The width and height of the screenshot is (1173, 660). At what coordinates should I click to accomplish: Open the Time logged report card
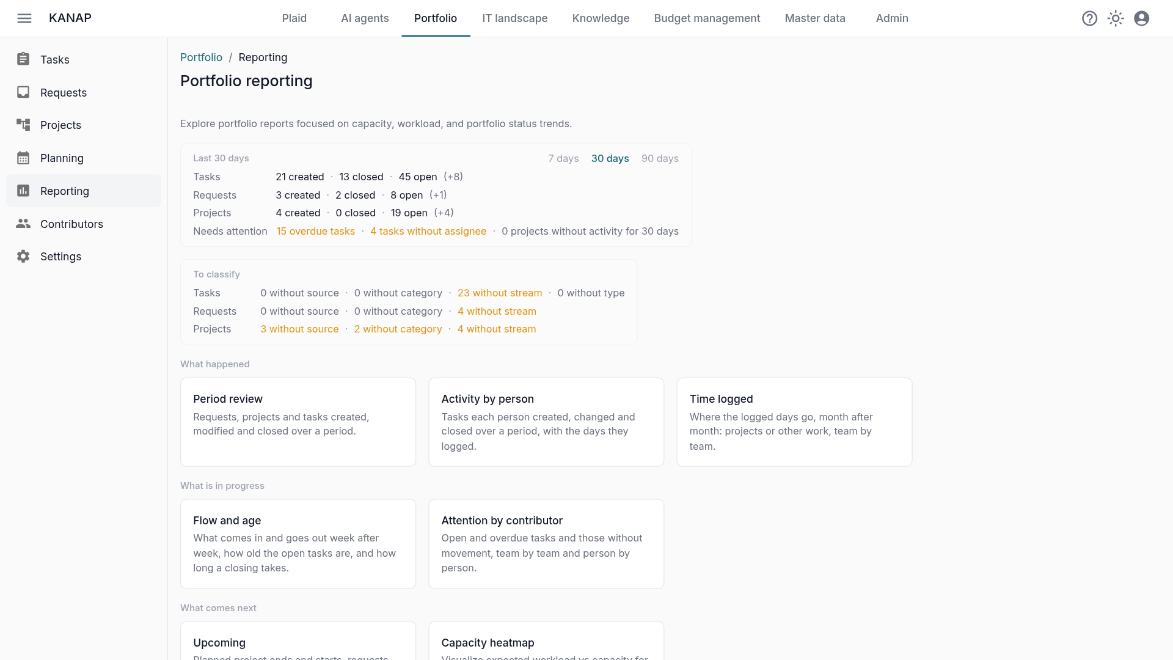[794, 422]
